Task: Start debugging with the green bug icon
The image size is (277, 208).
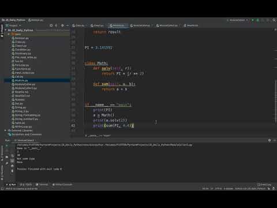Action: click(x=258, y=20)
